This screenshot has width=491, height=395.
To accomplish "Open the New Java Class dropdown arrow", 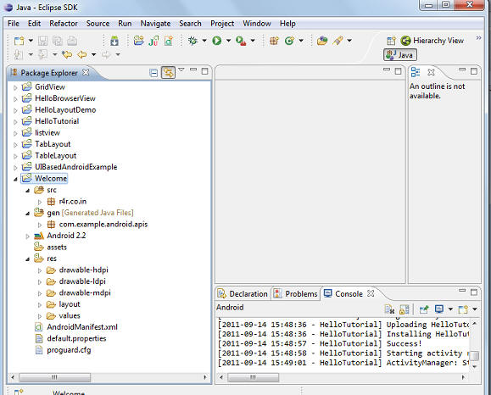I will (301, 41).
